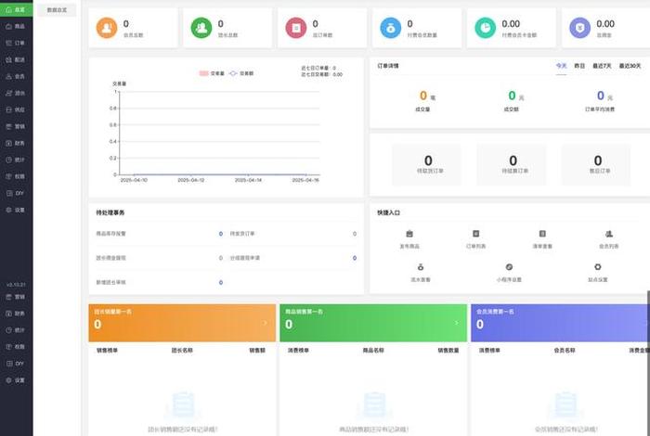
Task: Click the purple 会员消费第一名 banner
Action: [x=560, y=323]
